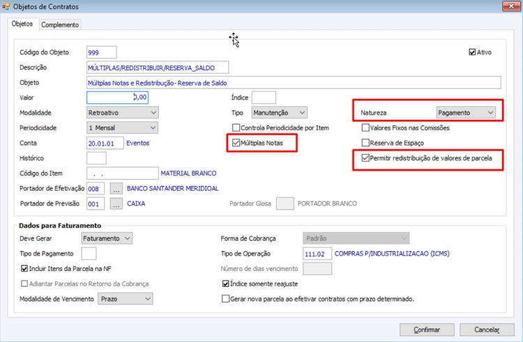Click the Portador de Previsão lookup ellipsis button
This screenshot has height=342, width=523.
[x=116, y=204]
